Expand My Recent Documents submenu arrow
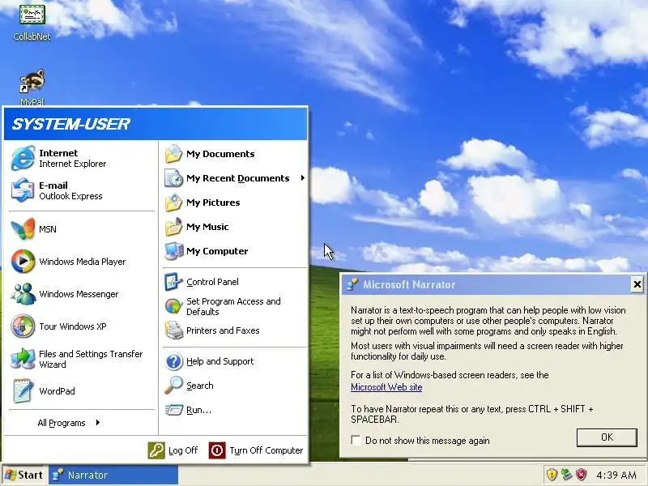Screen dimensions: 648x486 tap(302, 178)
